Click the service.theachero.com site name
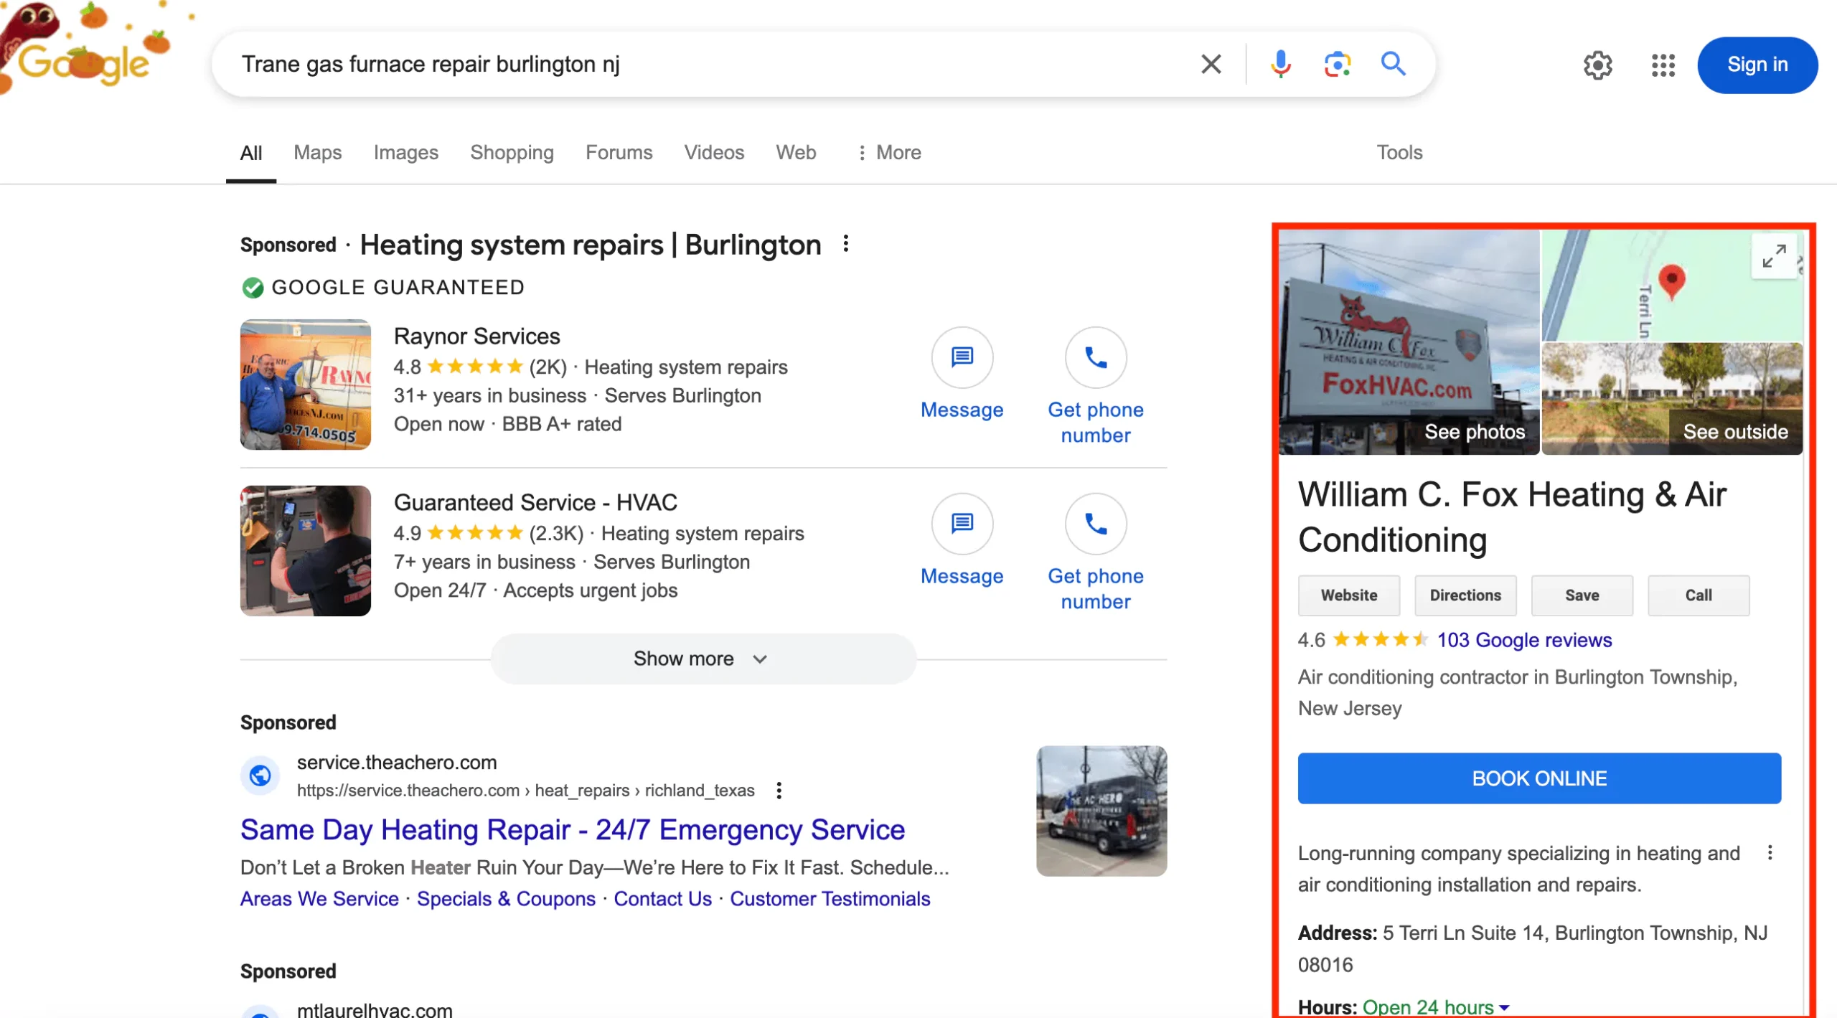This screenshot has height=1018, width=1837. (x=396, y=762)
